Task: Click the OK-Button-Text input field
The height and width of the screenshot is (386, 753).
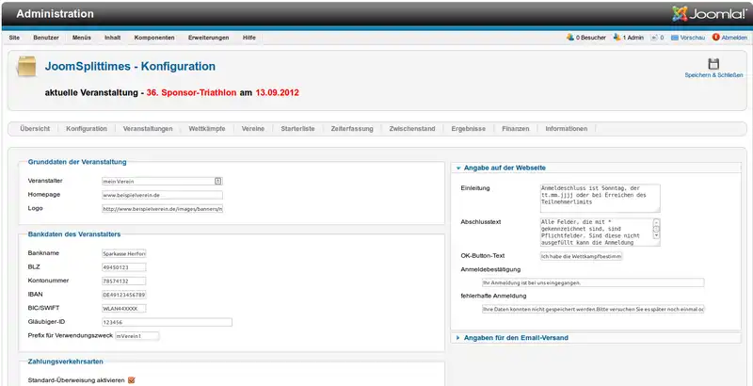Action: [x=582, y=256]
